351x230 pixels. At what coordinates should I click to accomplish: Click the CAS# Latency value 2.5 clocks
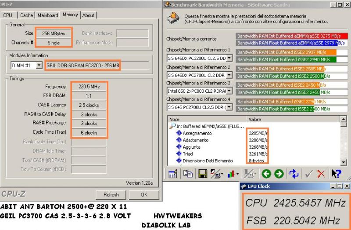click(x=89, y=105)
